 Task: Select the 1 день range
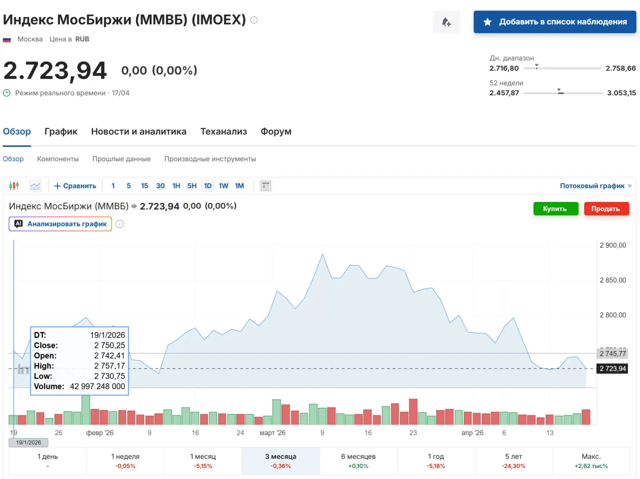pyautogui.click(x=48, y=461)
